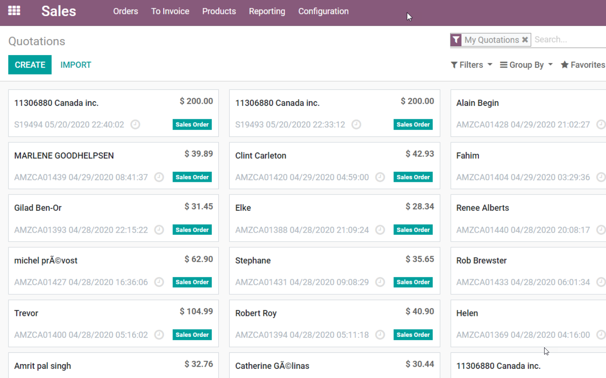Click activity clock icon on S19494 card
This screenshot has height=378, width=606.
click(x=135, y=124)
